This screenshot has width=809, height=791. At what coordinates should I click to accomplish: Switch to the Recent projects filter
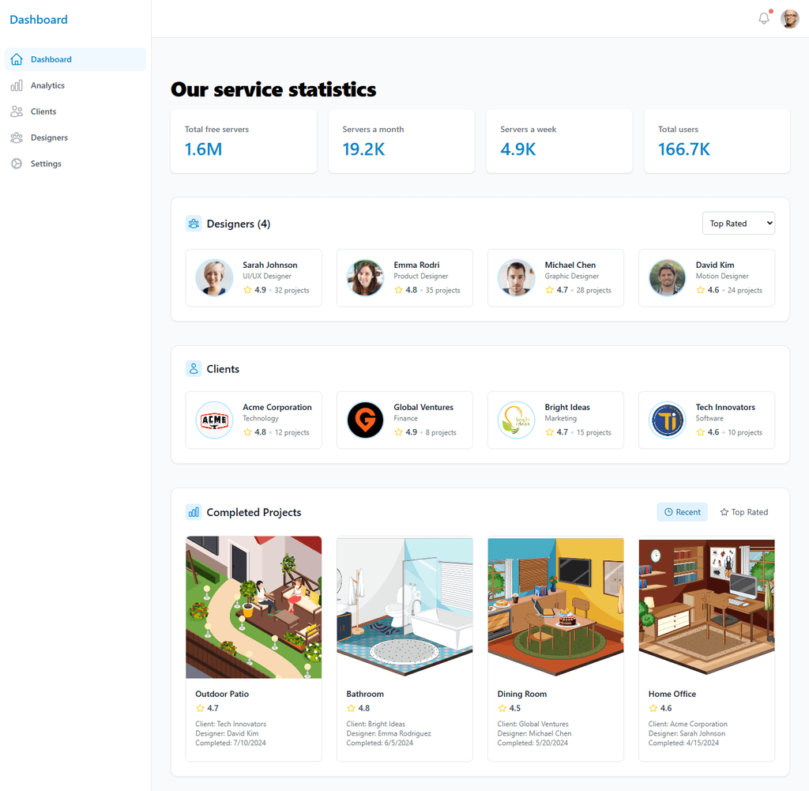pyautogui.click(x=682, y=512)
